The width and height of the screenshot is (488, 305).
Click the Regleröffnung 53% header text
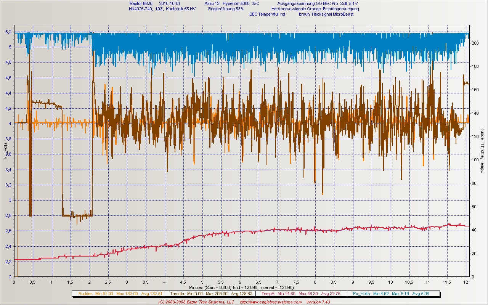(x=226, y=9)
